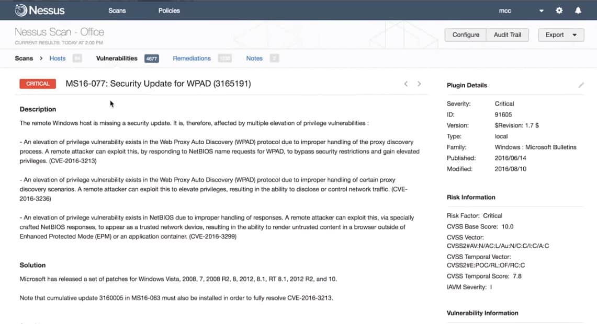
Task: Expand the mcc user dropdown arrow
Action: [542, 10]
